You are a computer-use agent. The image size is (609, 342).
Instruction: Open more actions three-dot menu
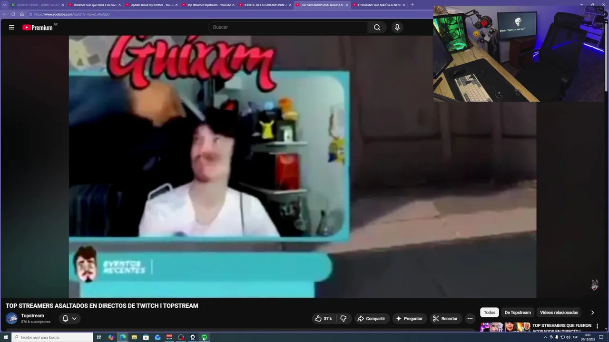(470, 319)
